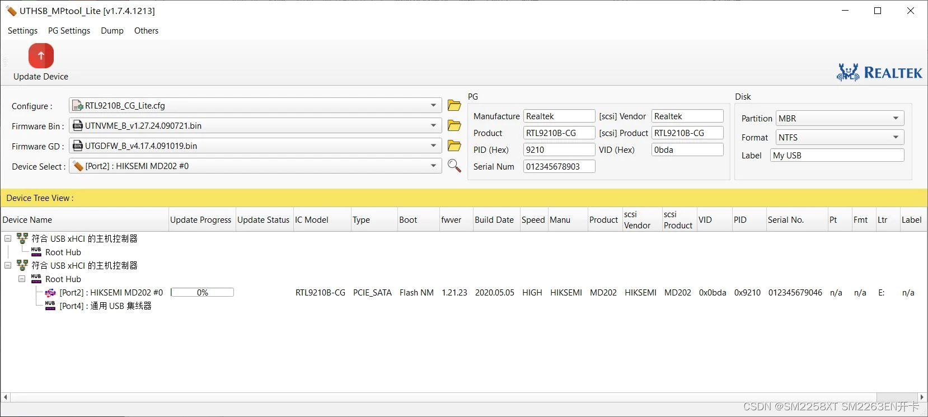This screenshot has height=417, width=928.
Task: Click the 1.21.23 firmware version cell
Action: point(454,292)
